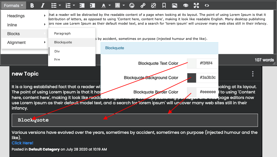This screenshot has width=277, height=157.
Task: Choose Paragraph block format
Action: click(72, 33)
